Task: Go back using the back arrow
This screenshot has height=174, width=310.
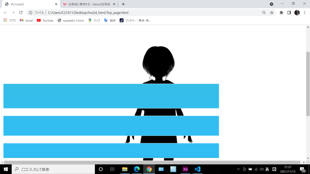Action: [5, 13]
